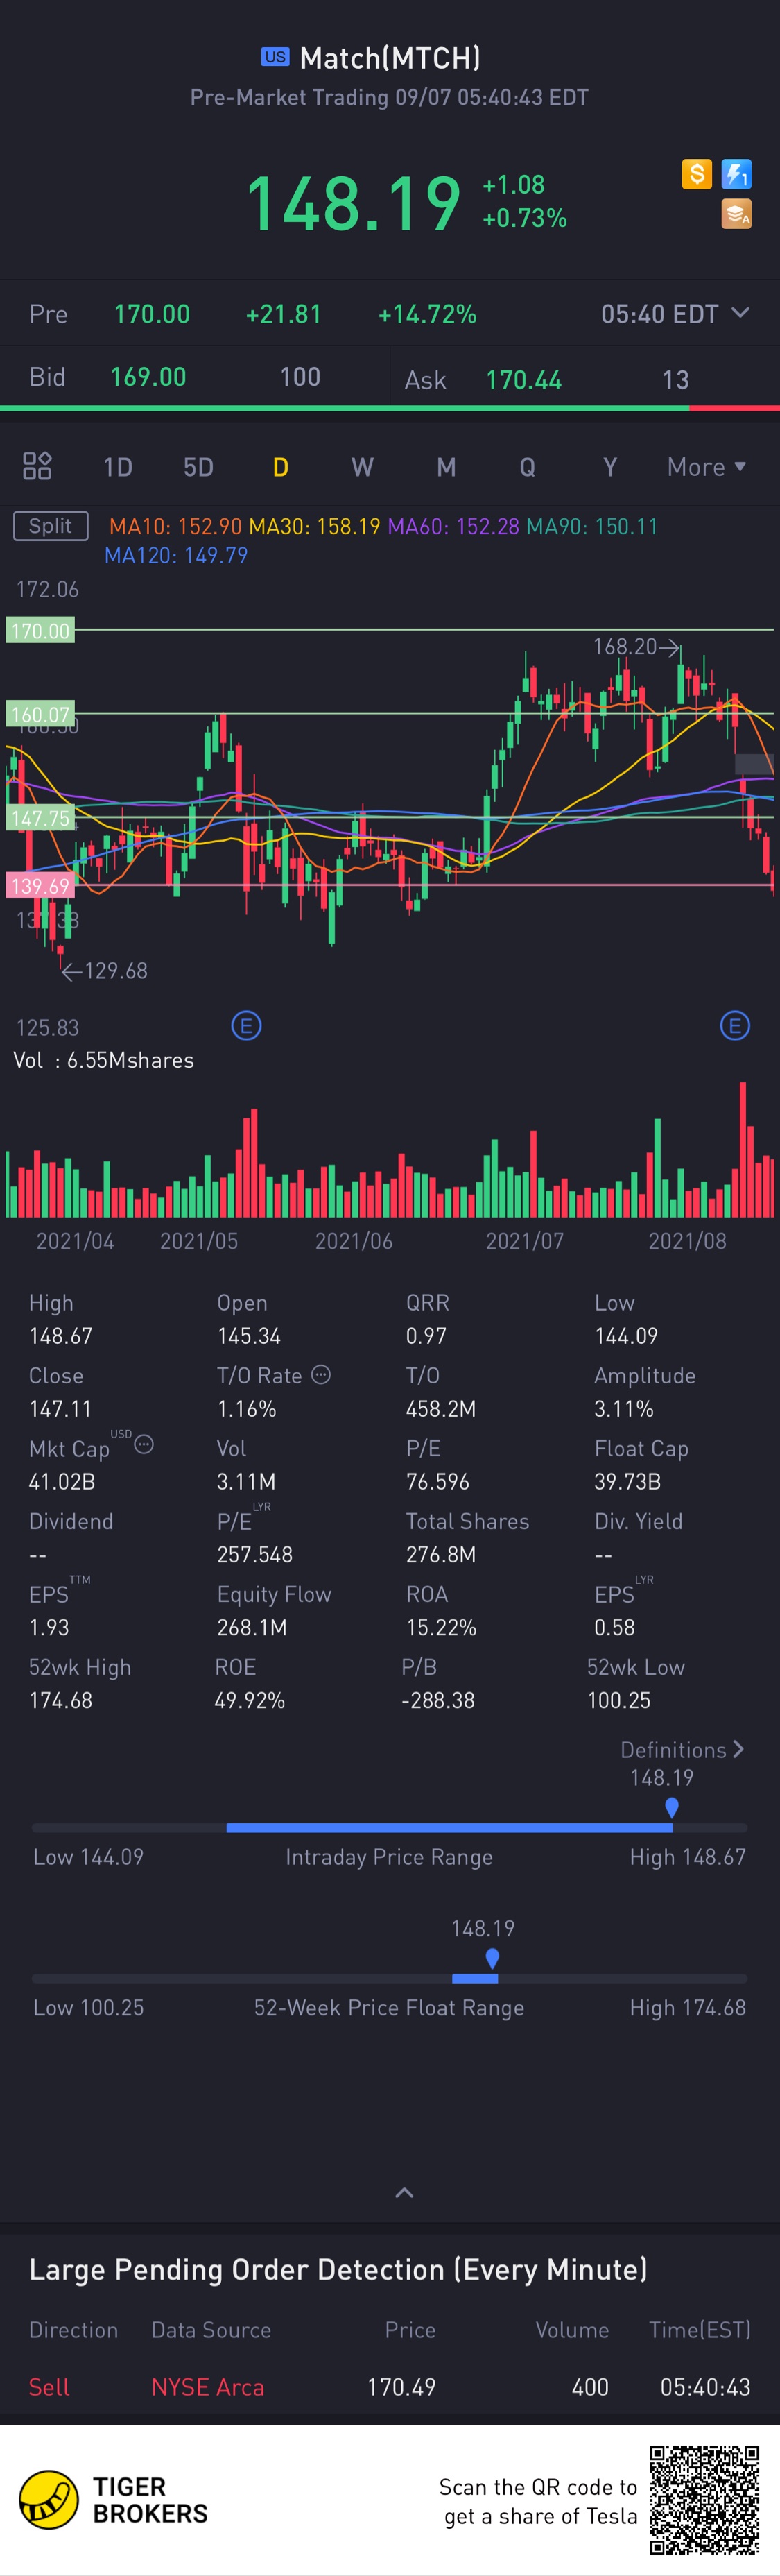This screenshot has height=2576, width=780.
Task: Tap the blue lightning quick-trade icon
Action: 736,174
